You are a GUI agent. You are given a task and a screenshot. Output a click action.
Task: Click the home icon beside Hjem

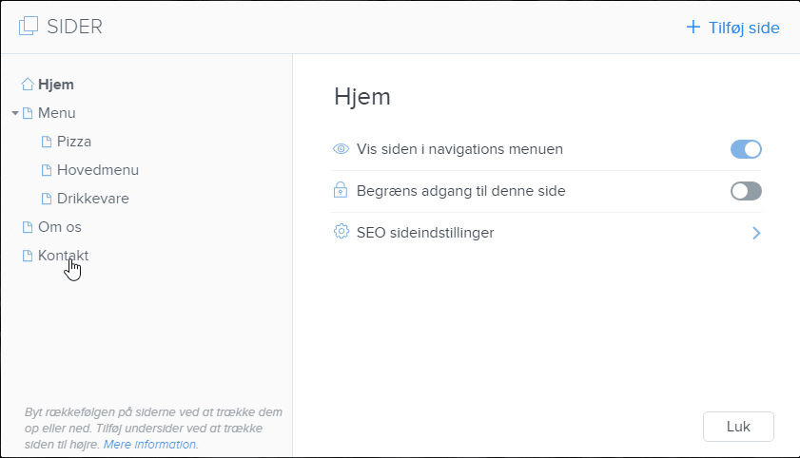(x=28, y=85)
